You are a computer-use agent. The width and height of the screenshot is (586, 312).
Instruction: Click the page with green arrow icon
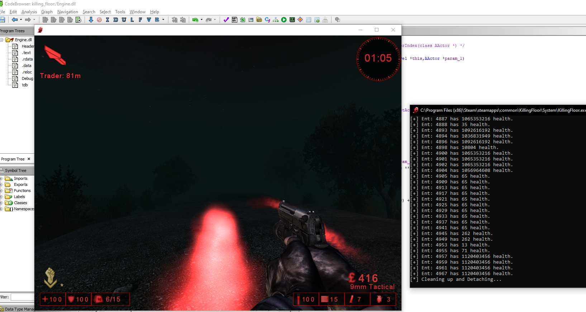[317, 20]
